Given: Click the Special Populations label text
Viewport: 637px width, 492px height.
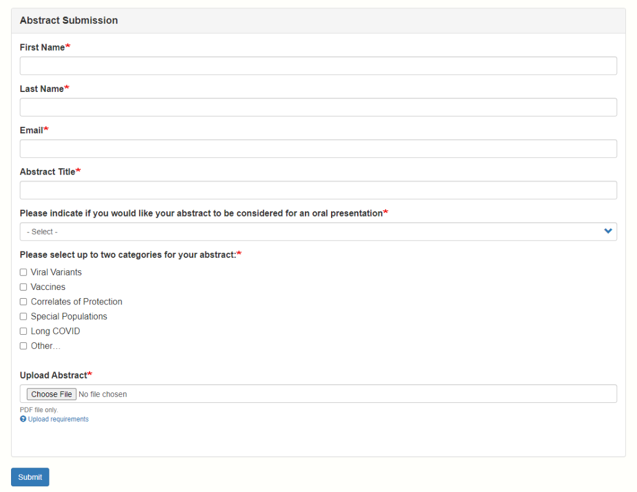Looking at the screenshot, I should point(69,317).
